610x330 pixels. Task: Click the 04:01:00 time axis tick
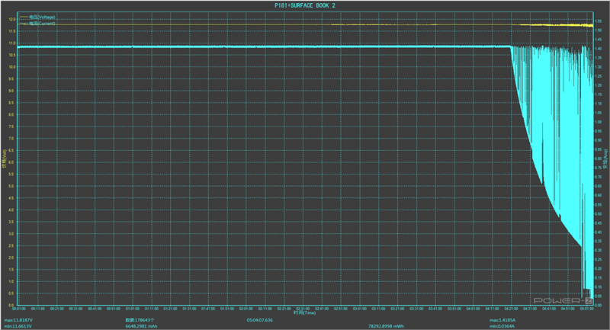click(x=473, y=309)
